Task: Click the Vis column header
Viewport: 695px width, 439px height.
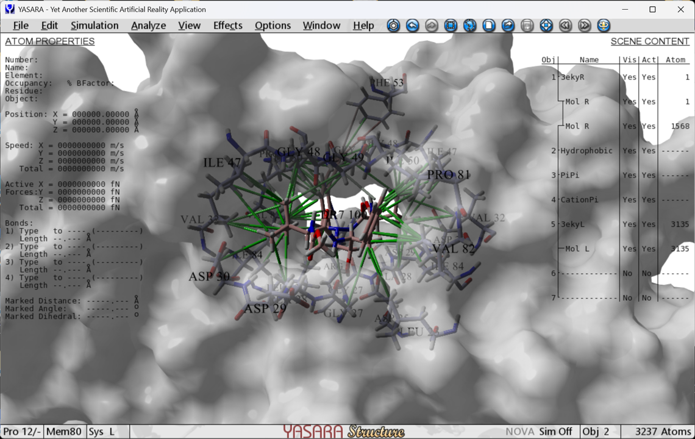Action: click(x=629, y=60)
